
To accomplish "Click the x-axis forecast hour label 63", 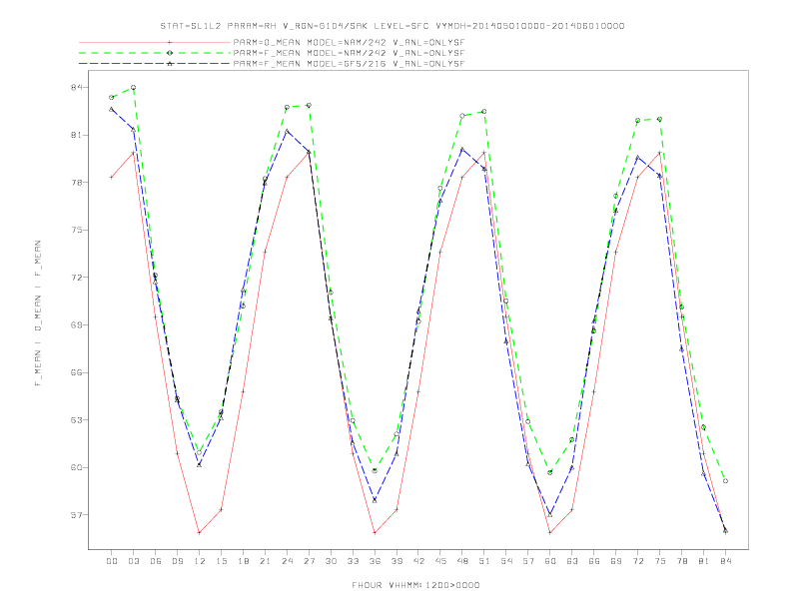I will click(572, 561).
